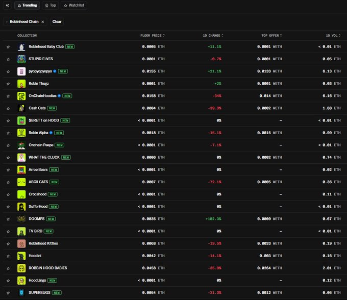Image resolution: width=347 pixels, height=300 pixels.
Task: Click DOOMPS +102.3% change value
Action: click(x=213, y=219)
